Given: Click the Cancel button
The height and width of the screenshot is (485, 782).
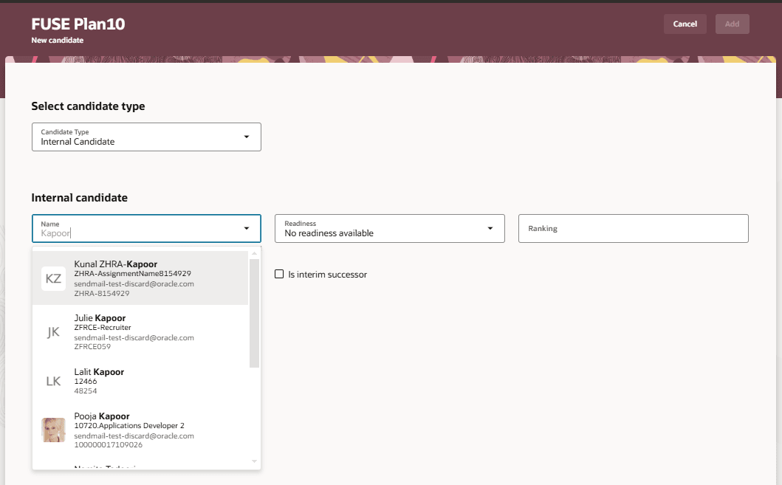Looking at the screenshot, I should 685,24.
